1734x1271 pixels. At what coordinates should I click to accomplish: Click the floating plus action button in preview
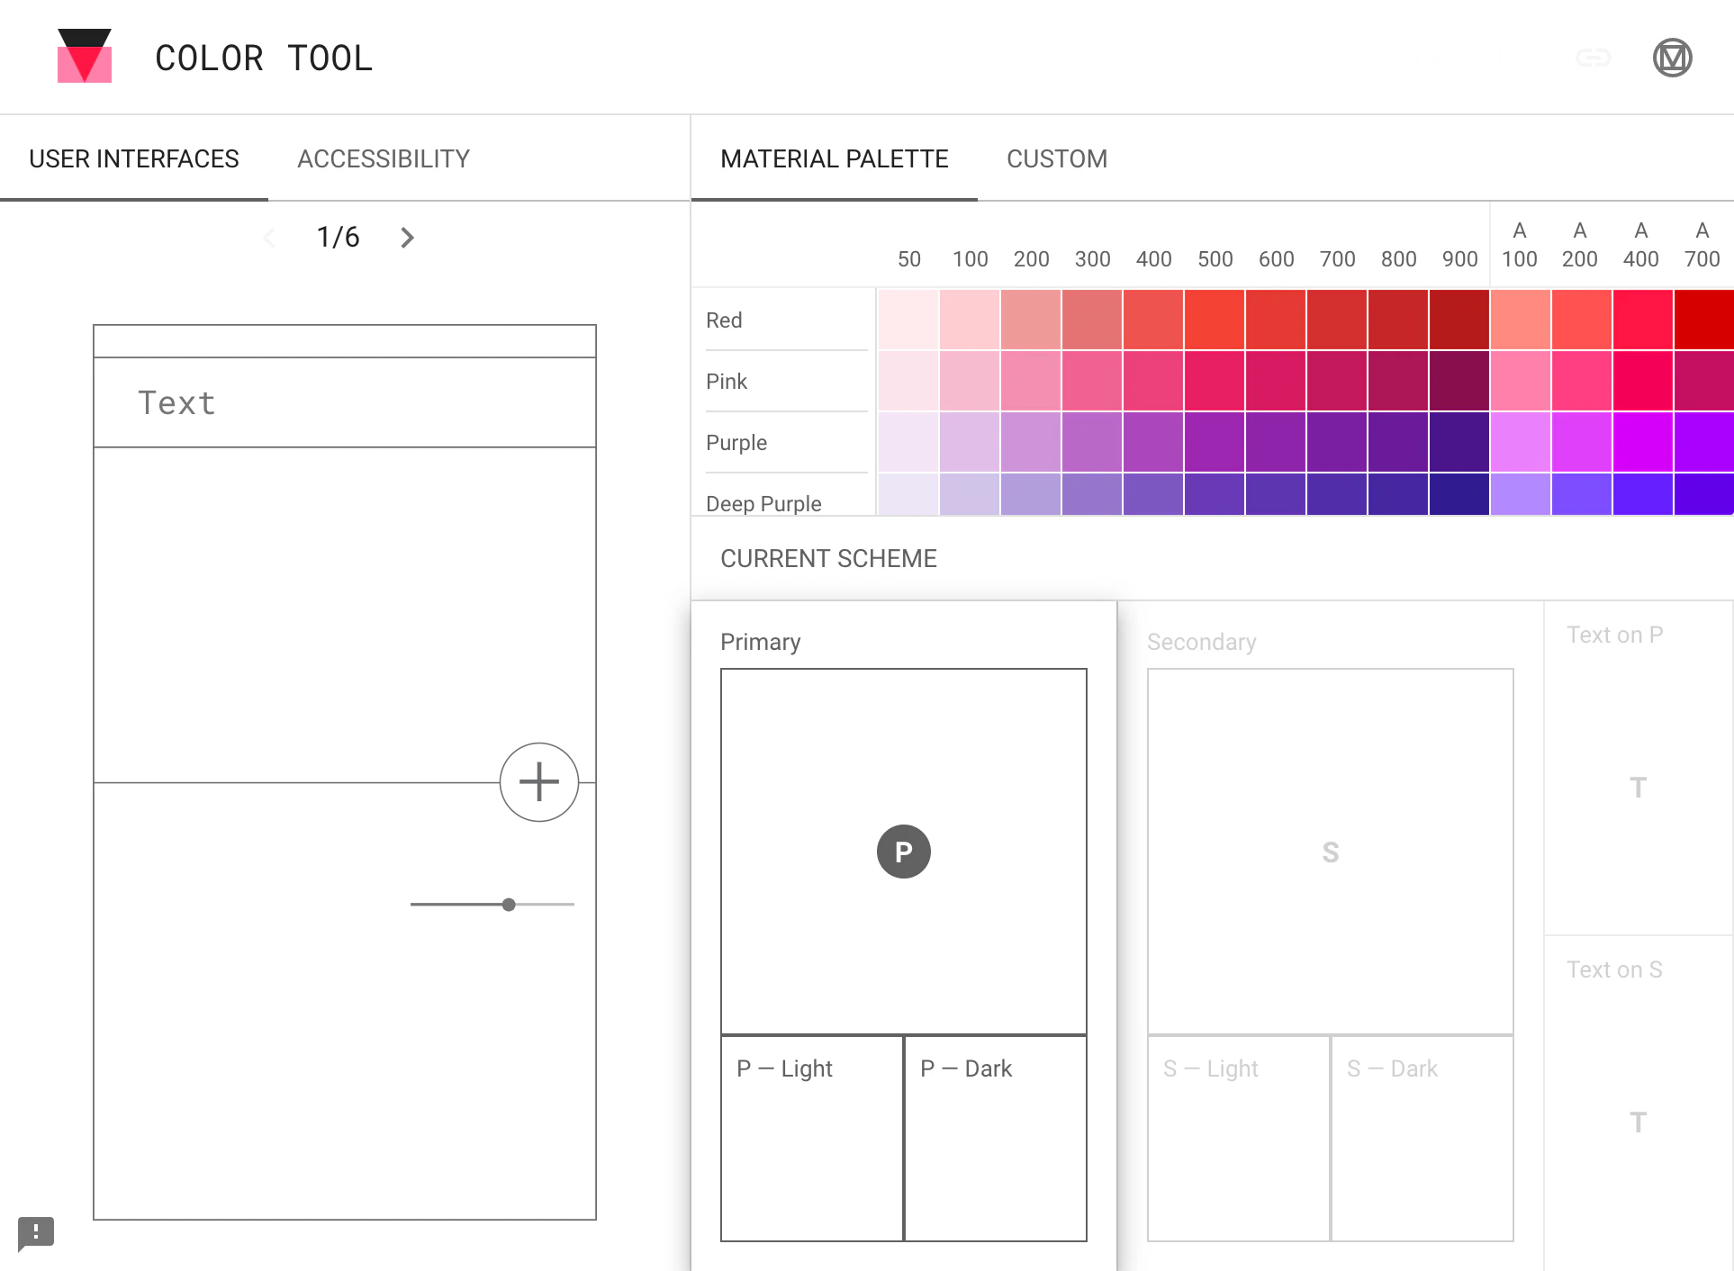pos(538,781)
